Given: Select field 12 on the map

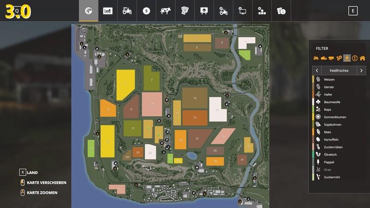Looking at the screenshot, I should (195, 98).
